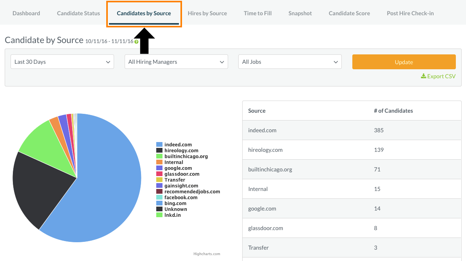Expand the Last 30 Days dropdown

click(62, 61)
